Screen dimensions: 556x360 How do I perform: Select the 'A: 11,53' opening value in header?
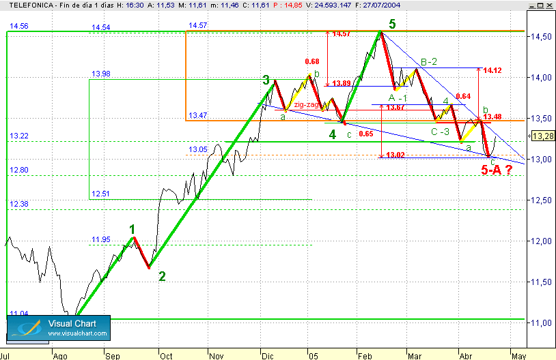(161, 5)
